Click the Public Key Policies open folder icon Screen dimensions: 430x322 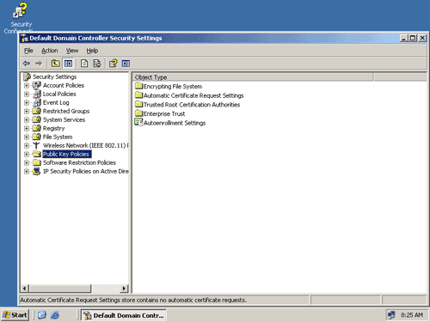click(x=36, y=154)
